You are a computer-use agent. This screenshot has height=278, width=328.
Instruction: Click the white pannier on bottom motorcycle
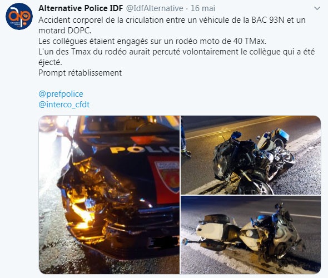click(209, 231)
